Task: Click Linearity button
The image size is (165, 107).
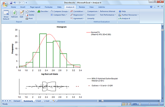Action: click(x=91, y=18)
